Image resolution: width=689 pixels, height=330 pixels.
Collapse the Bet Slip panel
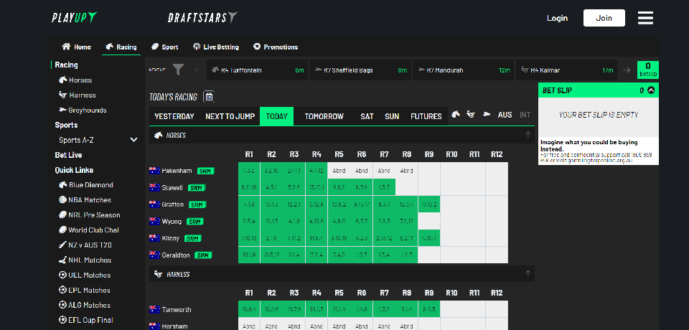(x=651, y=90)
